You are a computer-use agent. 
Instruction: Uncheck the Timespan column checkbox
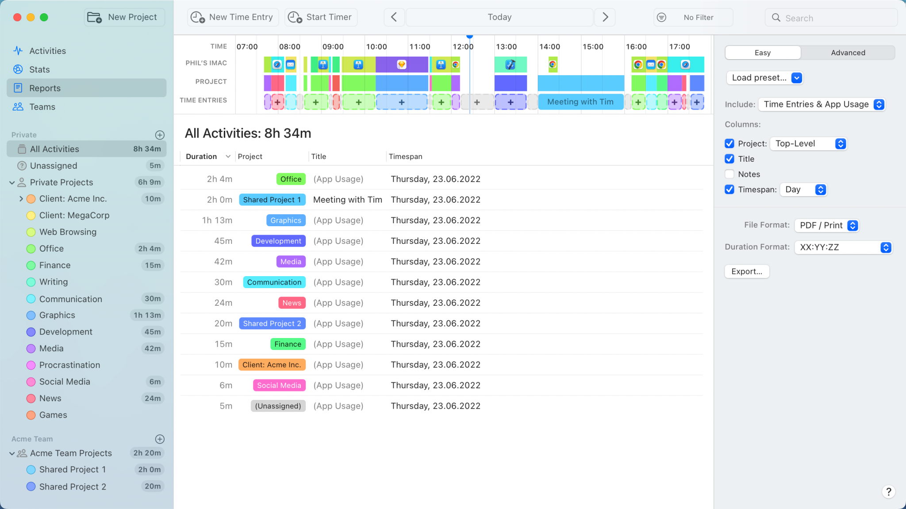729,190
